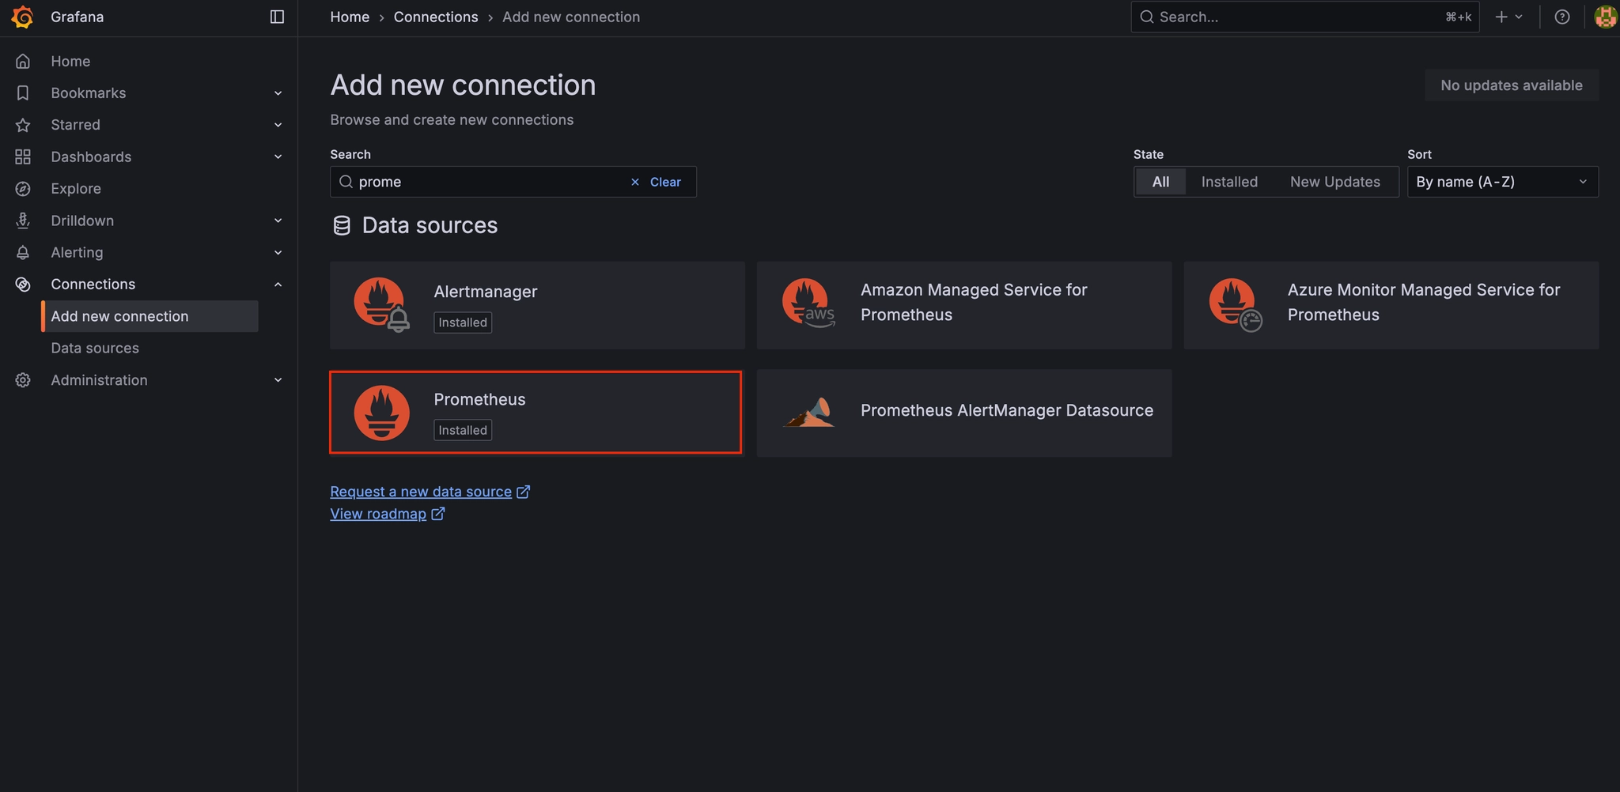Click the Drilldown icon in sidebar
The width and height of the screenshot is (1620, 792).
tap(23, 221)
